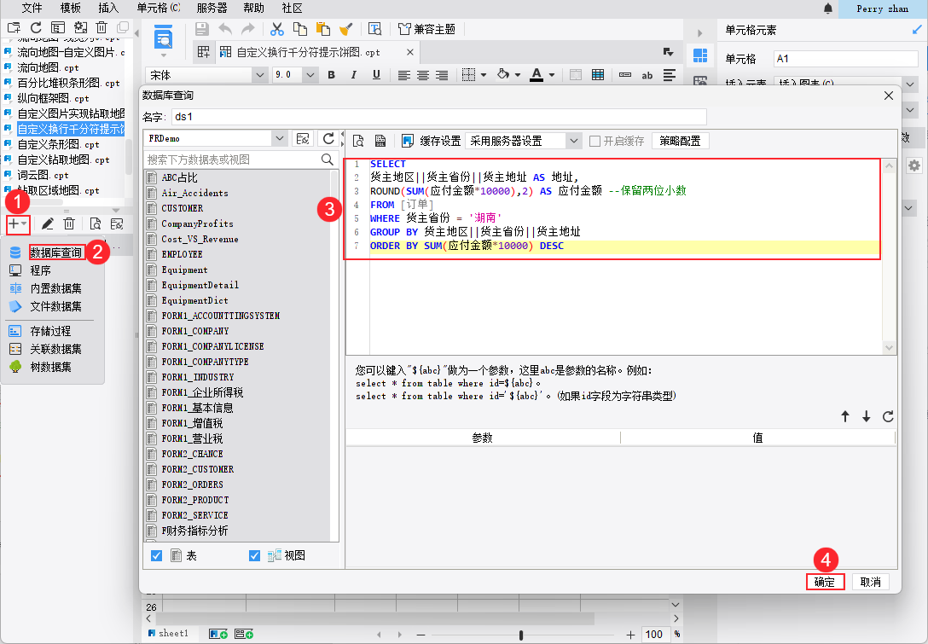Click the refresh tables icon in query dialog
Image resolution: width=928 pixels, height=644 pixels.
328,138
